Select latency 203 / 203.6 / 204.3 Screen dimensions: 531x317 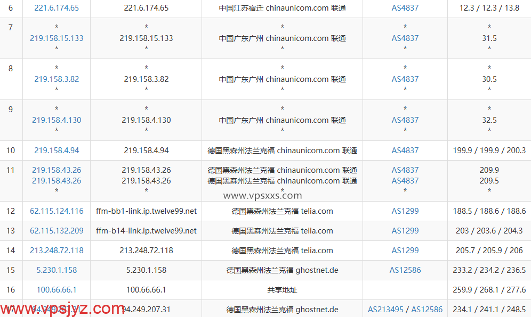point(489,231)
